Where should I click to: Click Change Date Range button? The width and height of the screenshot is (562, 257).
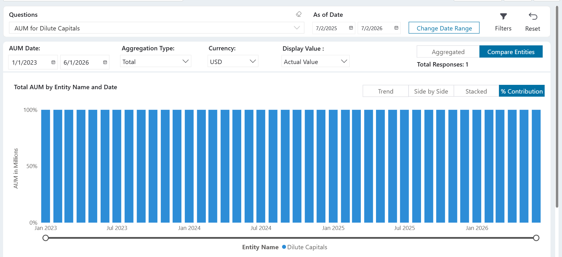(444, 28)
